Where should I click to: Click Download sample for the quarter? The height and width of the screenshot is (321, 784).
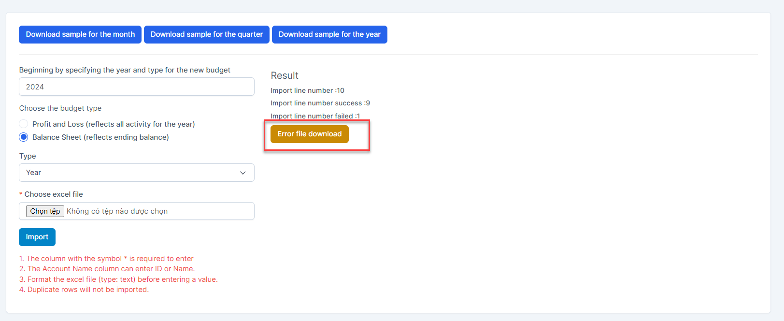click(x=207, y=34)
